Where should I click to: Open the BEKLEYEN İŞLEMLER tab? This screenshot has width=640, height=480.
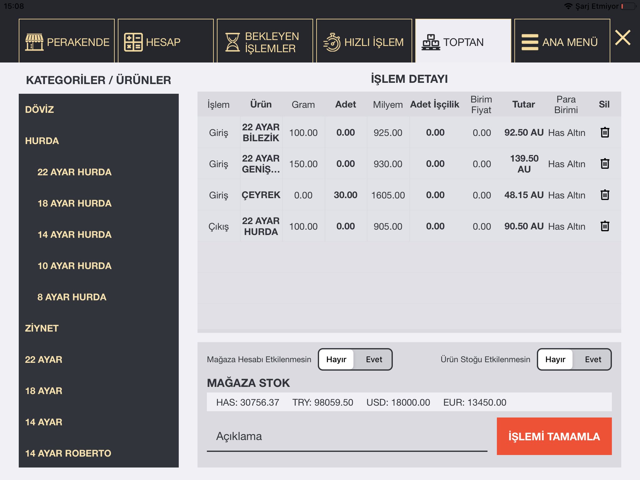coord(265,41)
